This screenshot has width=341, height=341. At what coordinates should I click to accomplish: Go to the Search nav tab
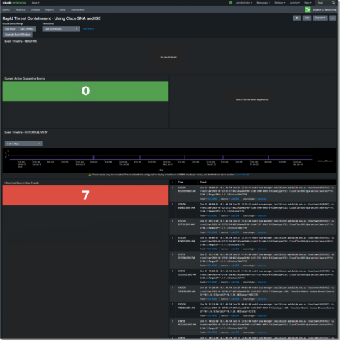[6, 10]
